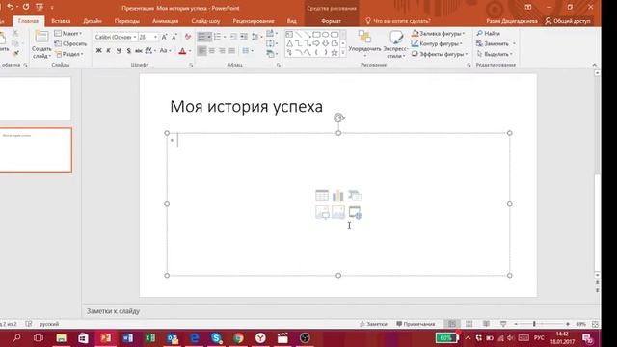This screenshot has height=347, width=617.
Task: Open the Review (Рецензирование) tab
Action: (x=254, y=21)
